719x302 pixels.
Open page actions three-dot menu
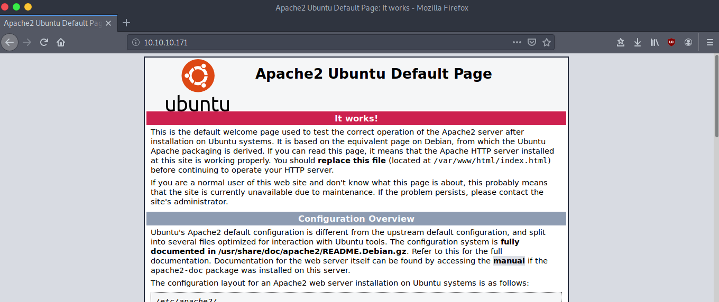pyautogui.click(x=517, y=42)
